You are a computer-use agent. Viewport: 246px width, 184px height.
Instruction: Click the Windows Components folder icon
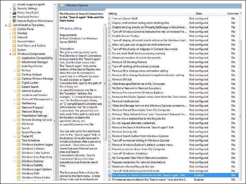(14, 54)
